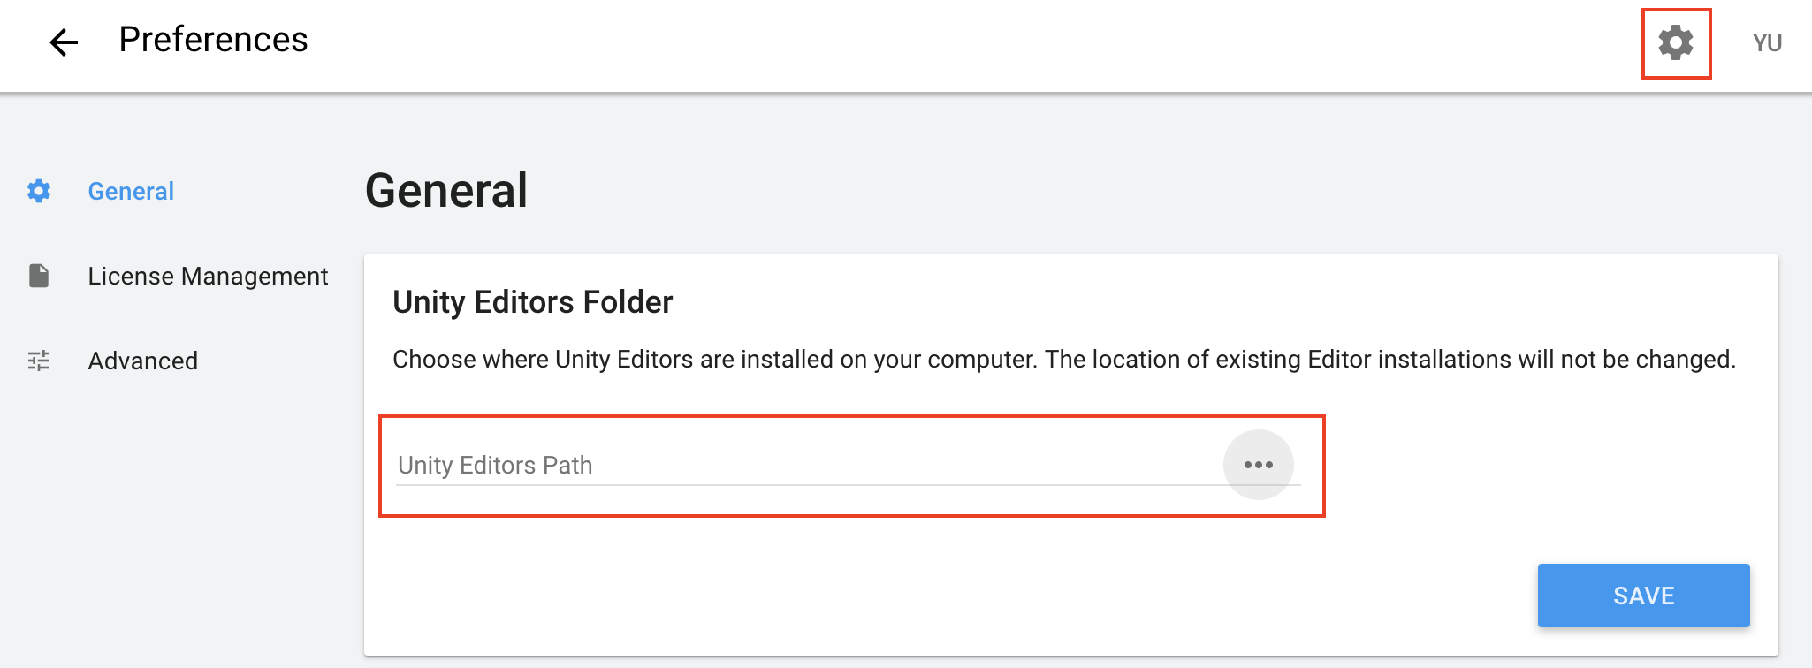1812x668 pixels.
Task: Click the sliders icon beside Advanced
Action: tap(39, 361)
